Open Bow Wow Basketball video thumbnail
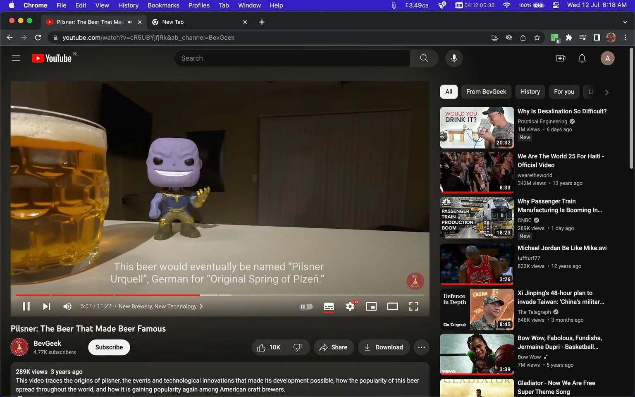This screenshot has height=397, width=635. 477,354
